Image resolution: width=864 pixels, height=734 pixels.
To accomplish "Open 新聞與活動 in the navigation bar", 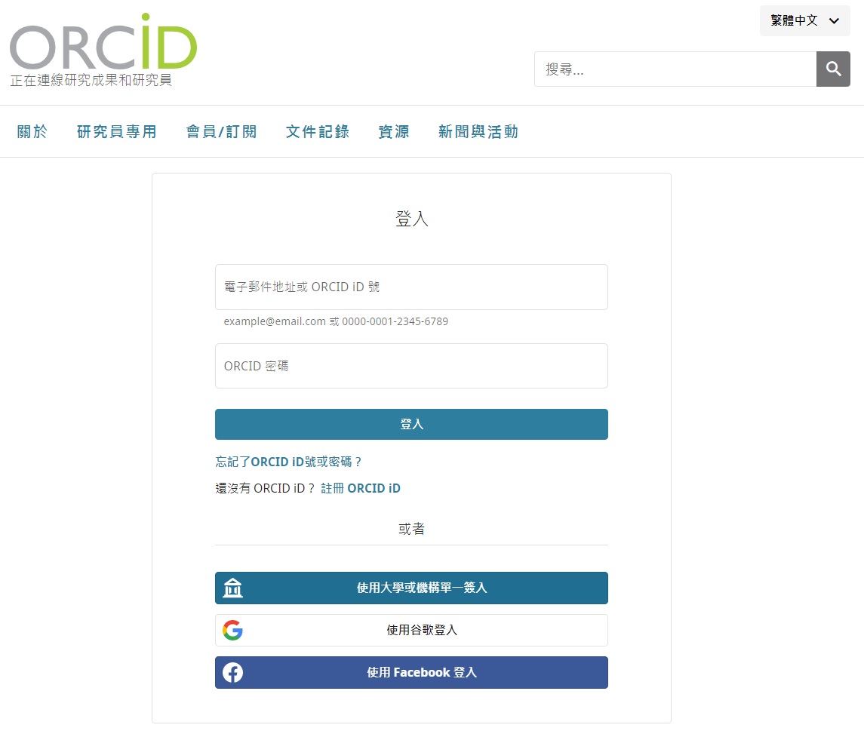I will (x=478, y=132).
